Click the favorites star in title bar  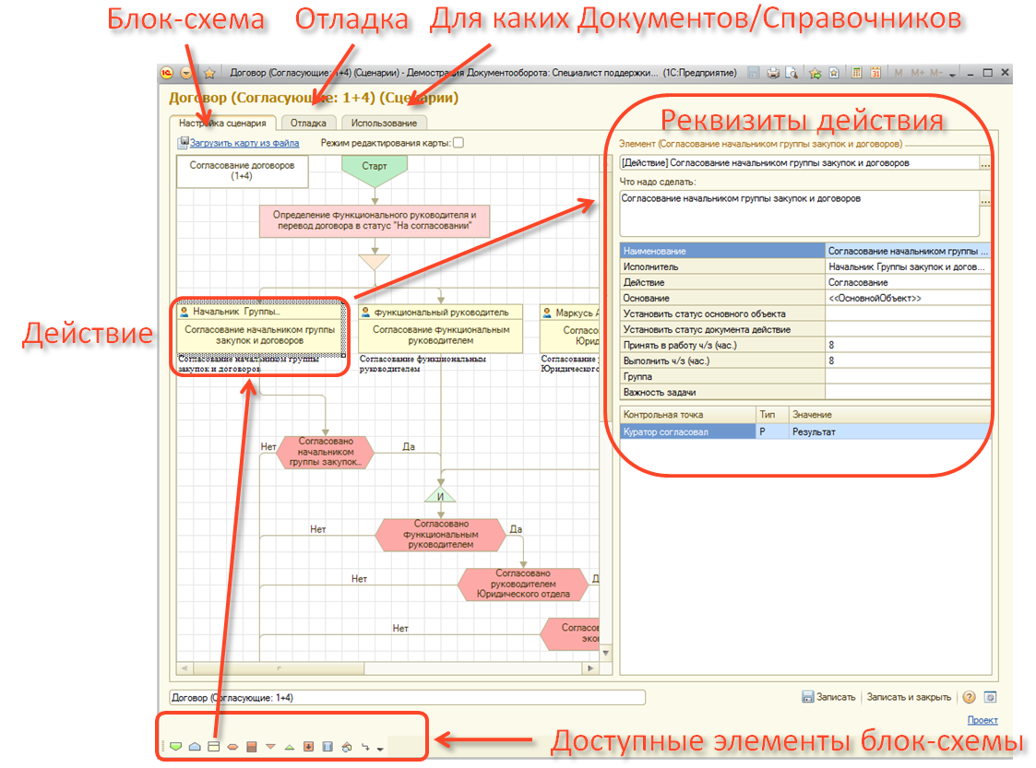[x=209, y=73]
